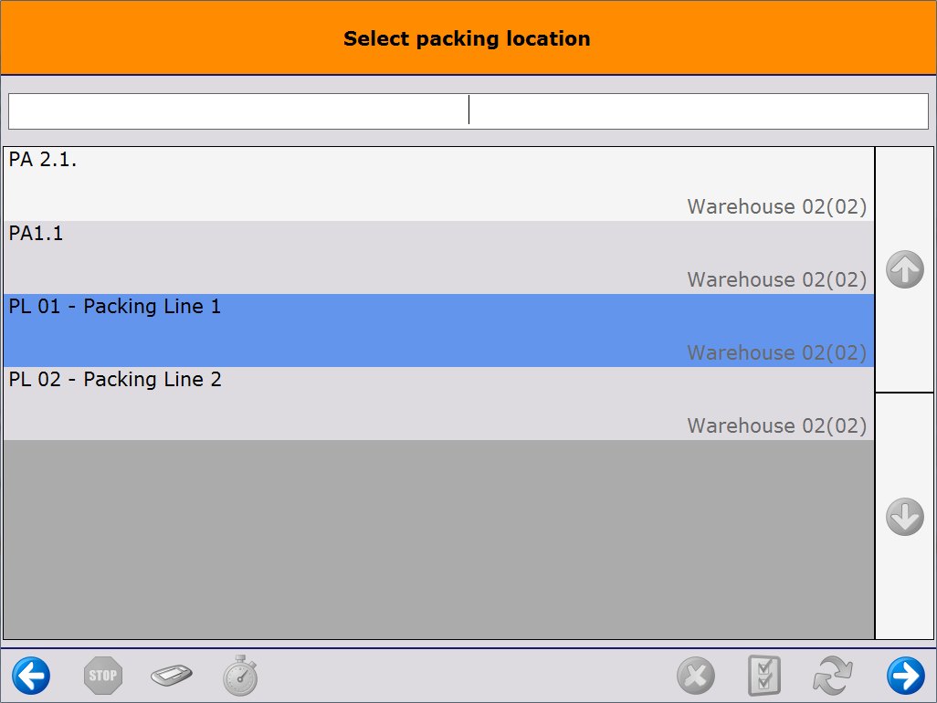Click the refresh arrows icon
The image size is (937, 703).
(x=833, y=676)
